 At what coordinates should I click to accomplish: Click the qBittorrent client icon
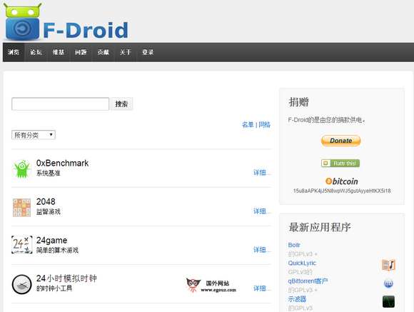tap(388, 283)
